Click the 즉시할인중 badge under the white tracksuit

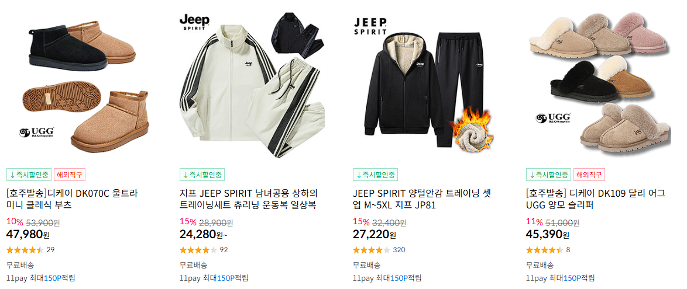pos(202,175)
